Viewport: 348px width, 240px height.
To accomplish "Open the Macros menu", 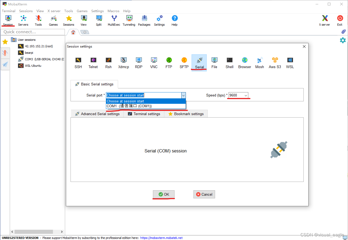I will coord(113,11).
